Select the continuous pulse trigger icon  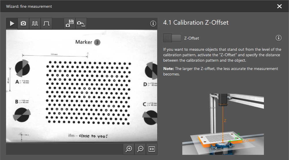[x=35, y=24]
